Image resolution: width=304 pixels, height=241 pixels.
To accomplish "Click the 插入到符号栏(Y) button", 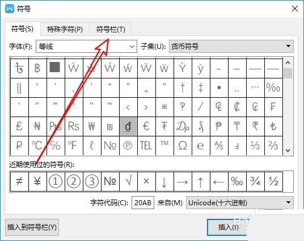I will (x=32, y=227).
